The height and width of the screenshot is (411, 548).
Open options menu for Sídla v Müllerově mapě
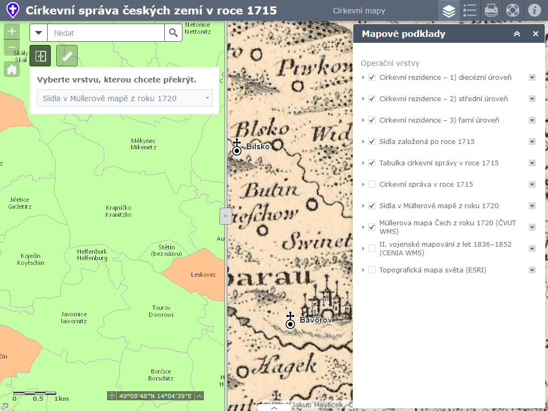532,206
